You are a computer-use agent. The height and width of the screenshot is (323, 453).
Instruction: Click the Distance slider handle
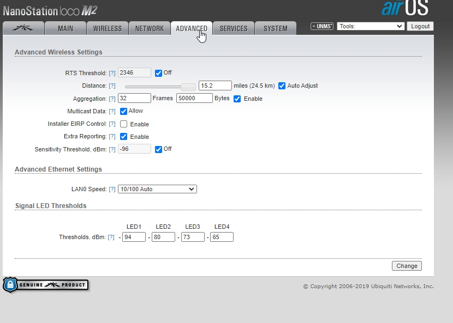[188, 87]
